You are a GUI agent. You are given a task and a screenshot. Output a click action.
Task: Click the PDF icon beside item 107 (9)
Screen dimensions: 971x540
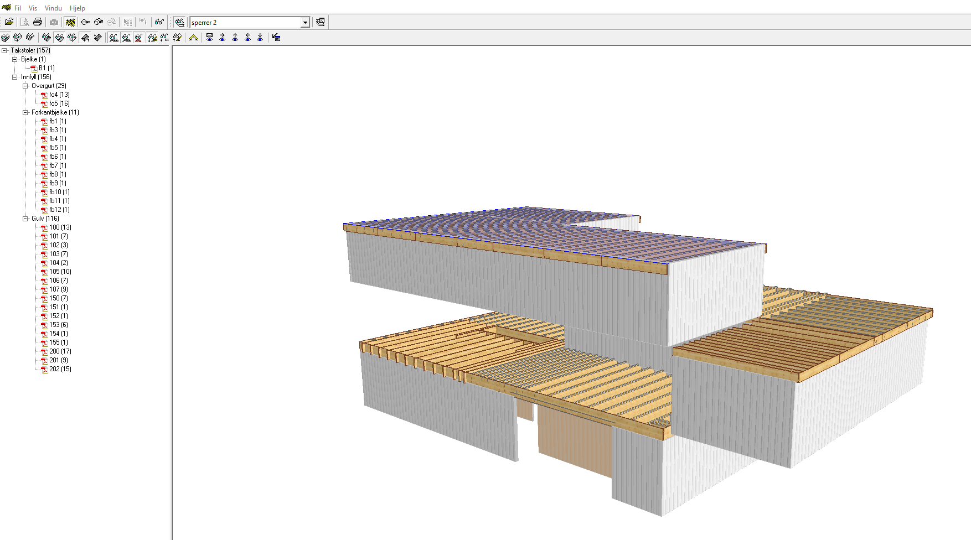pos(44,290)
